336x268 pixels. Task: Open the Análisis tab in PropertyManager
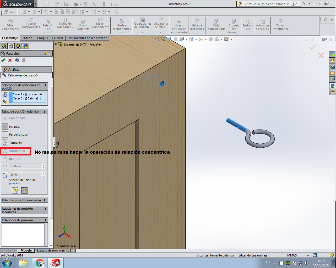pyautogui.click(x=26, y=70)
